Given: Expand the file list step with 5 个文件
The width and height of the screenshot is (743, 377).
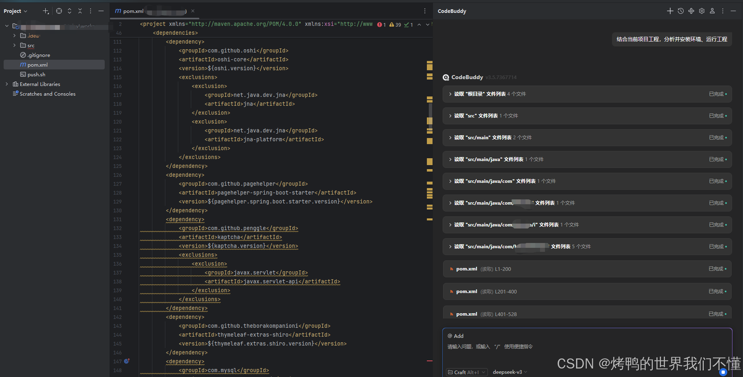Looking at the screenshot, I should (x=587, y=247).
